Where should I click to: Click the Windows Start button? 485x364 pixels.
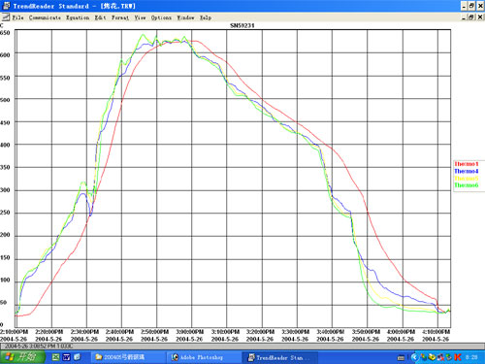click(x=22, y=357)
